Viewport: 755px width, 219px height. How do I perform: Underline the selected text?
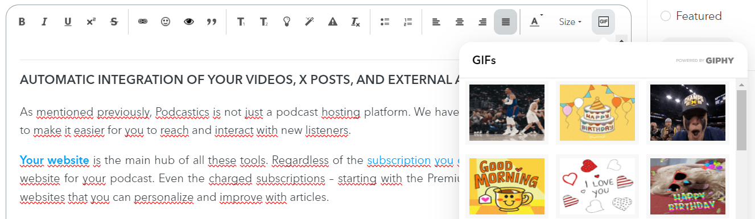pos(68,22)
